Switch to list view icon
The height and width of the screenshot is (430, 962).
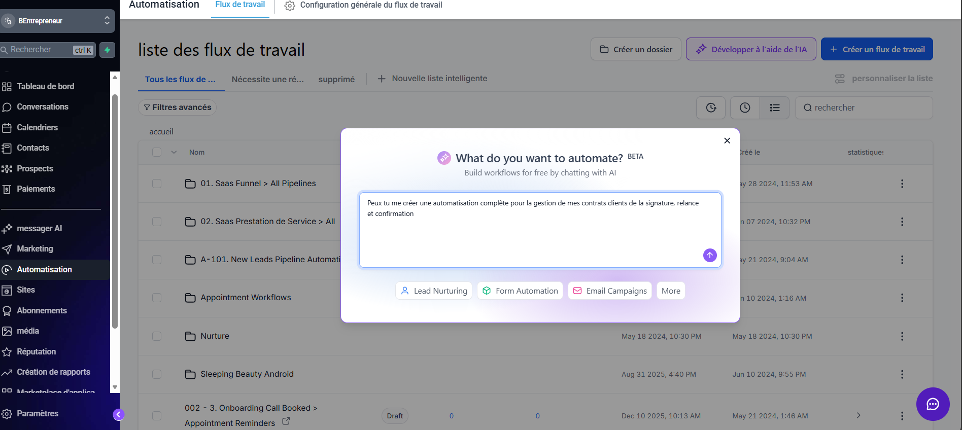(x=774, y=107)
